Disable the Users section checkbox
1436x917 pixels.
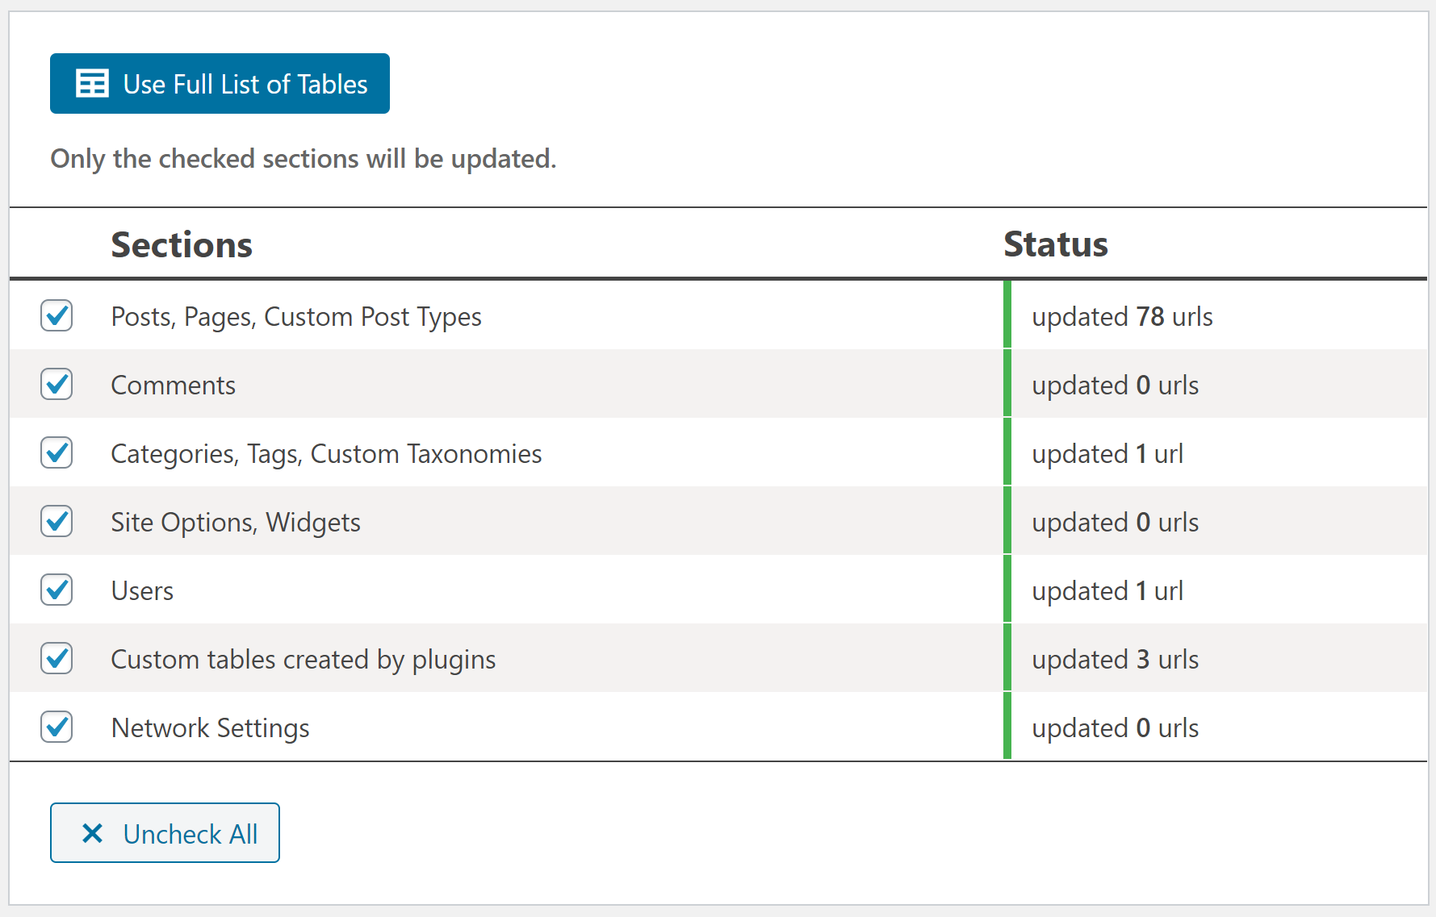[x=57, y=590]
